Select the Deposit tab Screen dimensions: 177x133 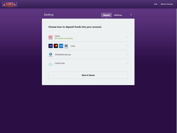click(106, 15)
